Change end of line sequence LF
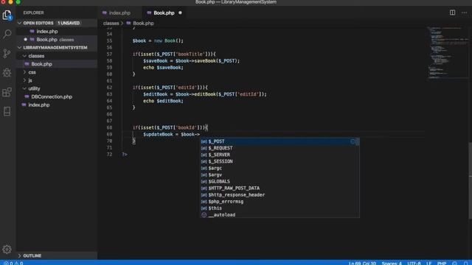 (429, 264)
